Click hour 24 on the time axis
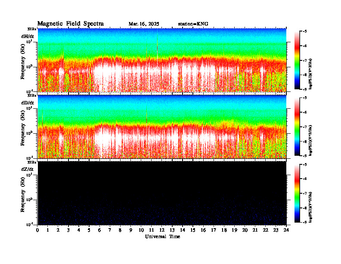The image size is (341, 264). pos(286,230)
